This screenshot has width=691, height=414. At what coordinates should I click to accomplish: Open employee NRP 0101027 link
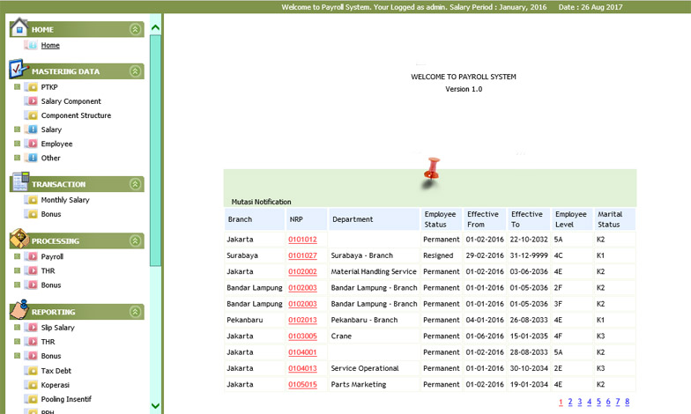[x=302, y=255]
